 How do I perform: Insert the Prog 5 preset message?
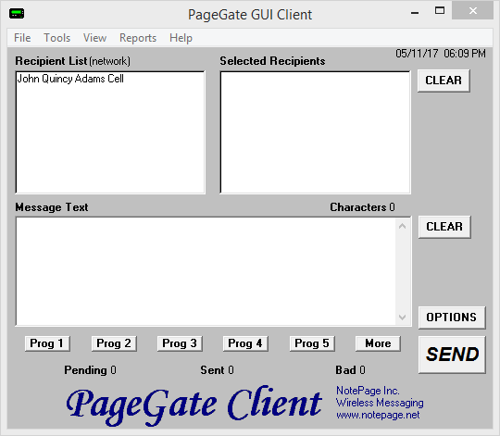pos(312,343)
